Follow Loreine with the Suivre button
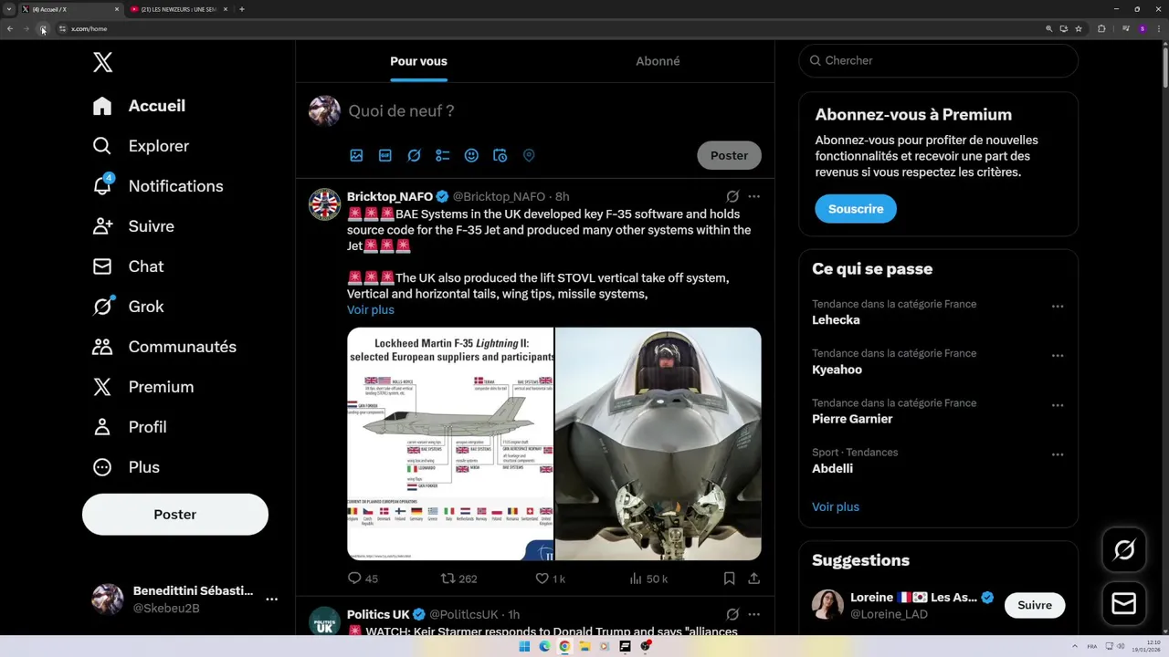 (1035, 605)
